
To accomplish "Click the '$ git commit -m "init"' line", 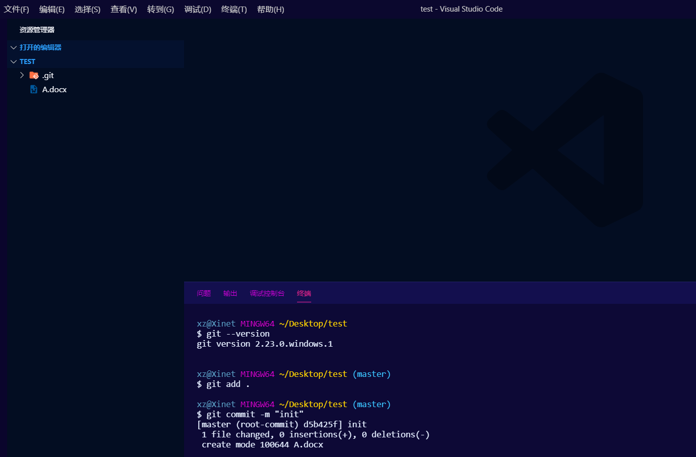I will [250, 414].
